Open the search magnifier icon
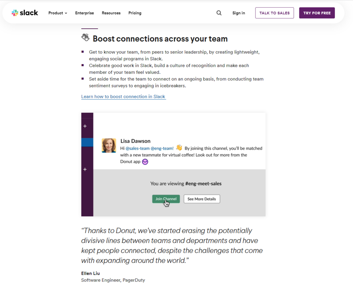The image size is (353, 284). tap(219, 13)
